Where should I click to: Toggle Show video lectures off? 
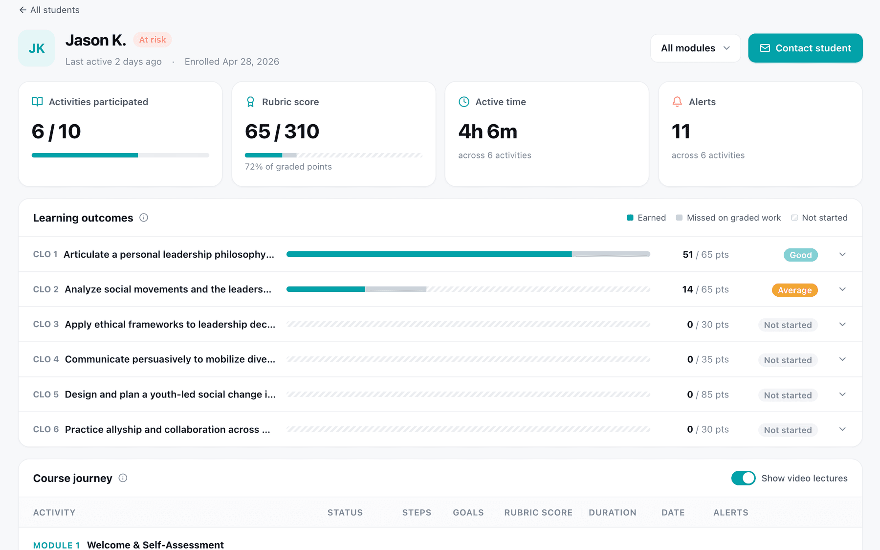pyautogui.click(x=743, y=478)
